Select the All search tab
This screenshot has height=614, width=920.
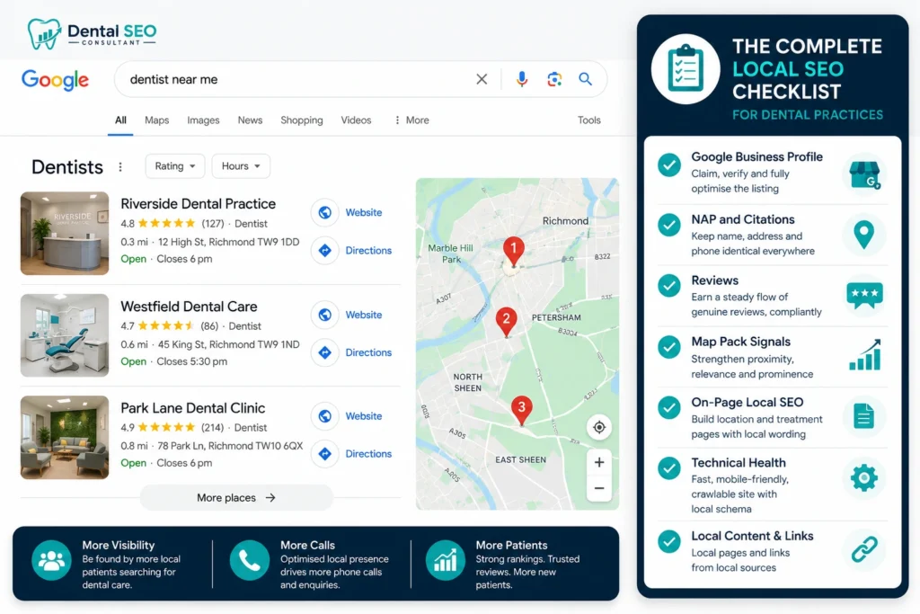coord(120,120)
